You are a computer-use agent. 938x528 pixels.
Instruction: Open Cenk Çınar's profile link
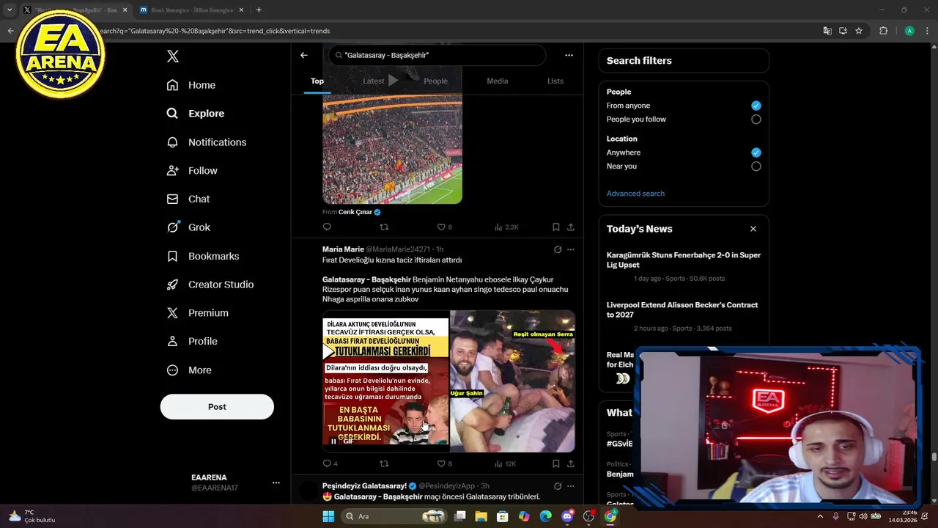pos(355,212)
